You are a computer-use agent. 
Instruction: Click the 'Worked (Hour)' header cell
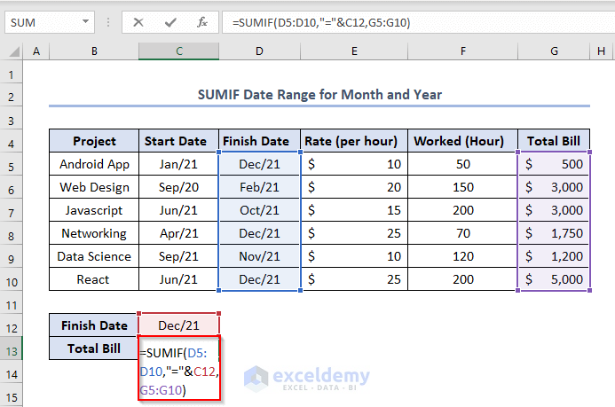click(x=463, y=141)
